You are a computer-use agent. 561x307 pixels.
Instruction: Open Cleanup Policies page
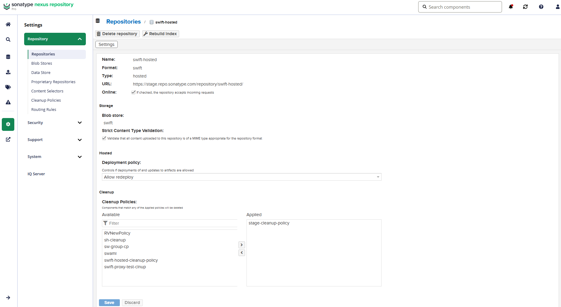point(46,100)
